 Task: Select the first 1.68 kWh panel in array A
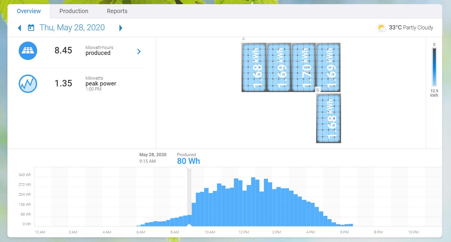254,67
